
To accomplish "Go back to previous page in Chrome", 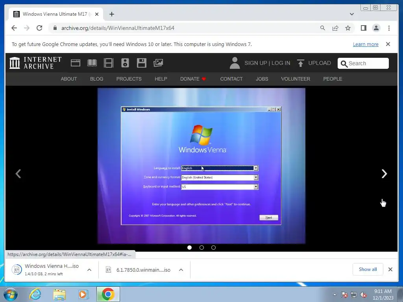I will 14,28.
